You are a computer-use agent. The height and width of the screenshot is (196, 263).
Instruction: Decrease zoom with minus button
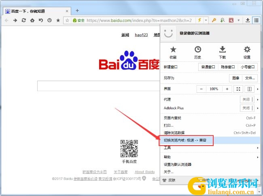pos(201,89)
